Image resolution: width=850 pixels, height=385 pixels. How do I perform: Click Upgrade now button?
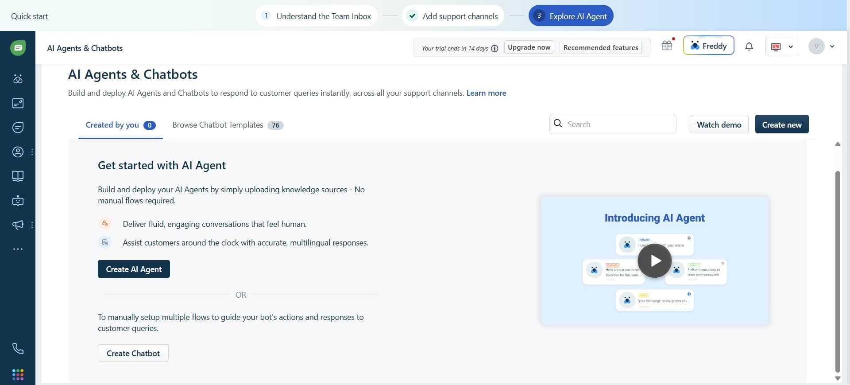tap(529, 47)
